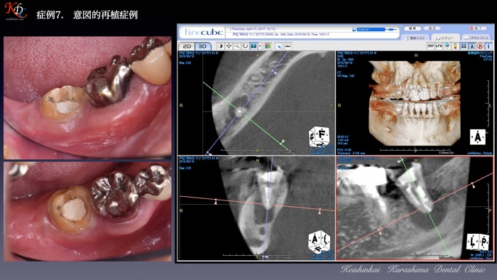497x280 pixels.
Task: Select the arrow pointer tool
Action: pos(279,46)
